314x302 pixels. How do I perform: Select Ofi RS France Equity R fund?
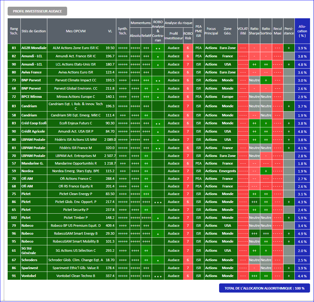(76, 186)
